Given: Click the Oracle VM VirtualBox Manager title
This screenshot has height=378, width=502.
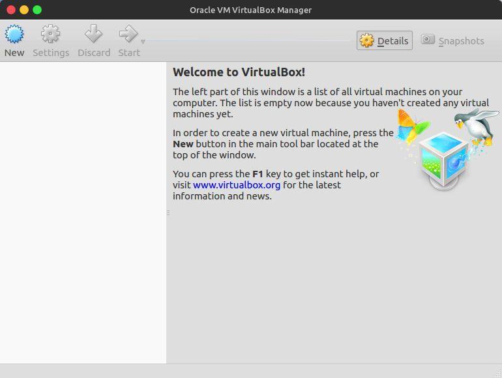Looking at the screenshot, I should pos(251,10).
